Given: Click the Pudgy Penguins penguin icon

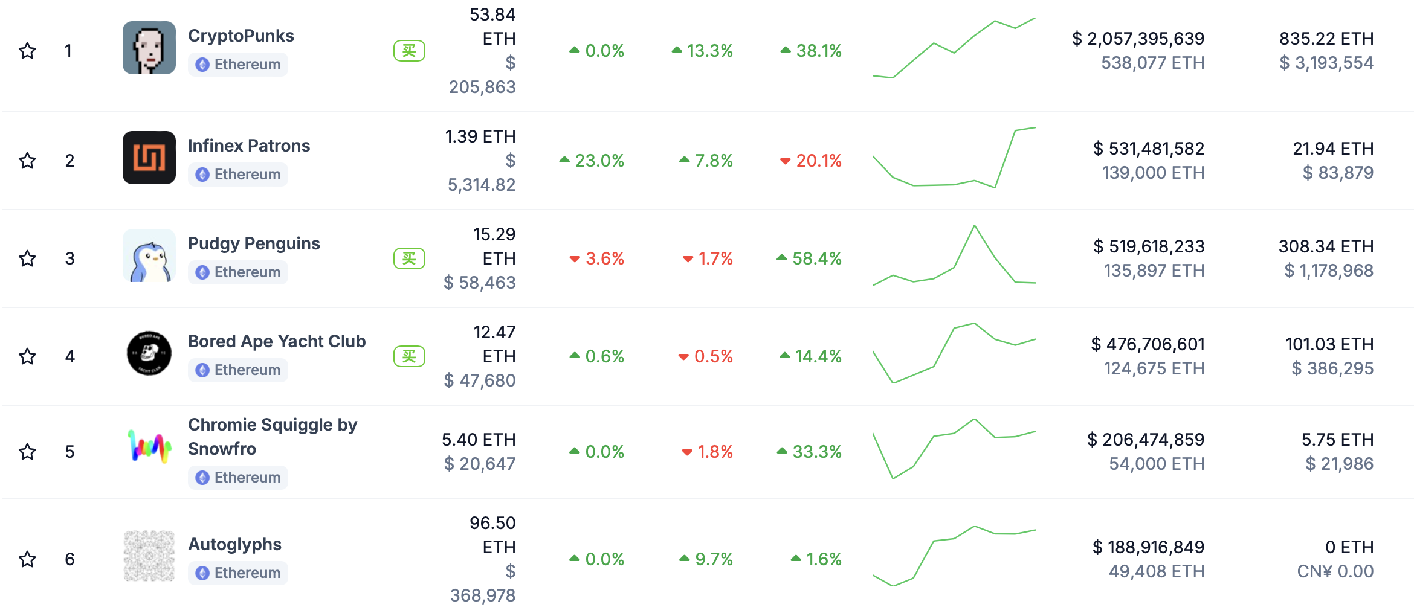Looking at the screenshot, I should (149, 255).
